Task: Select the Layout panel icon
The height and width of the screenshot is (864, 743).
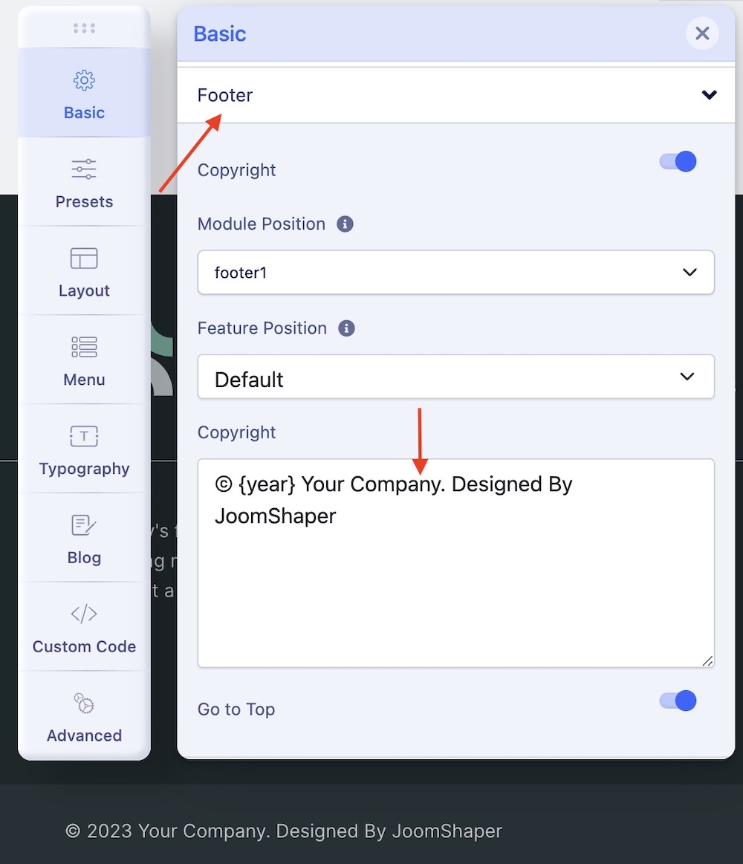Action: (84, 258)
